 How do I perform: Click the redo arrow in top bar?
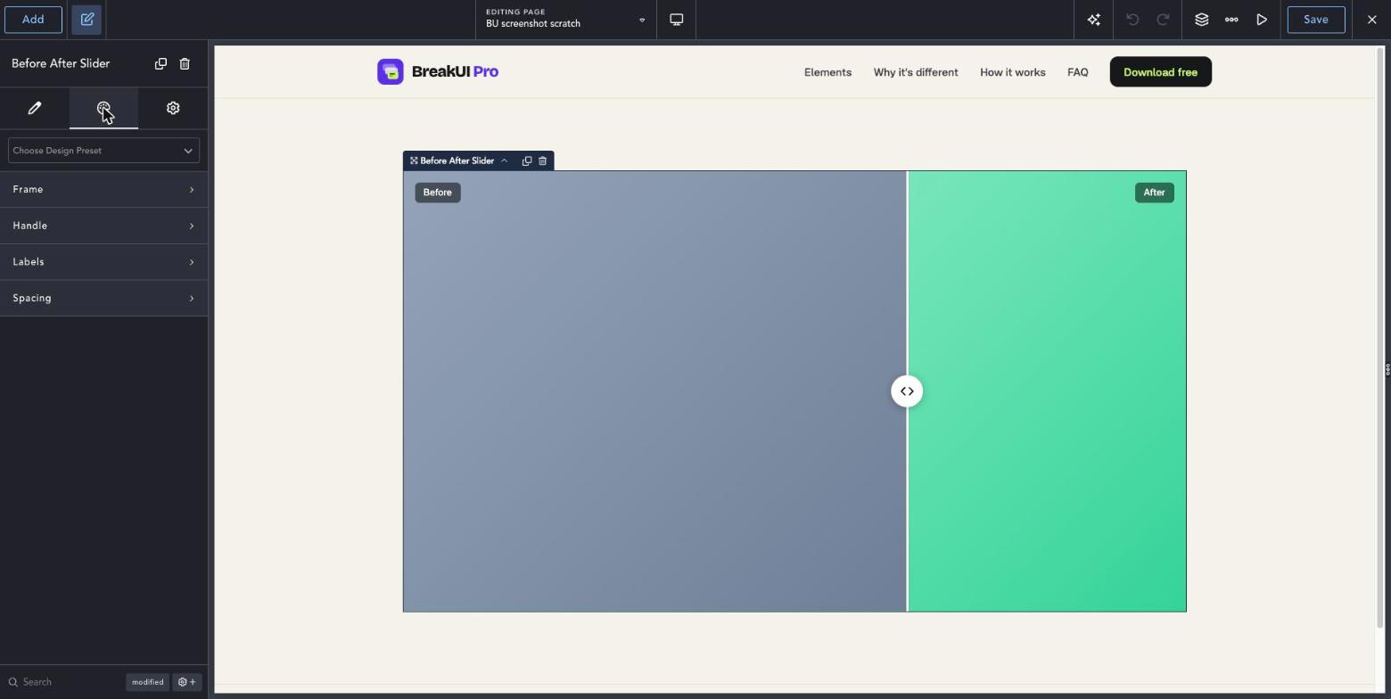[x=1163, y=20]
